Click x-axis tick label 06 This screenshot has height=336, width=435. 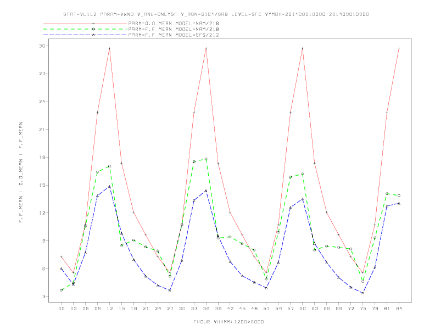(86, 309)
